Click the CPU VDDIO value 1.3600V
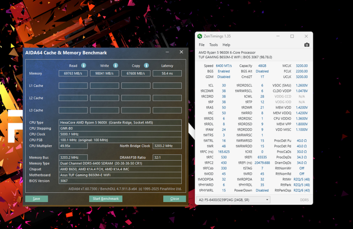The image size is (353, 229). point(302,118)
